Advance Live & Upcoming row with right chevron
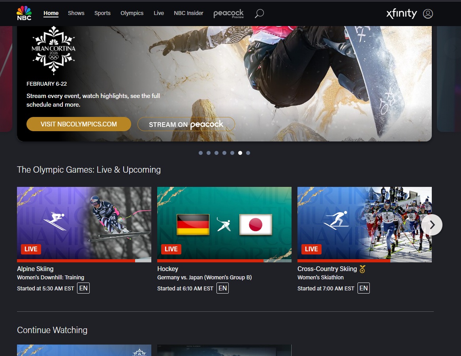 432,225
